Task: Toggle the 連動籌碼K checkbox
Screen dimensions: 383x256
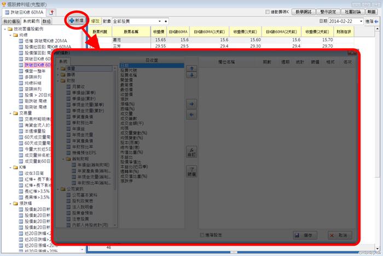Action: 268,12
